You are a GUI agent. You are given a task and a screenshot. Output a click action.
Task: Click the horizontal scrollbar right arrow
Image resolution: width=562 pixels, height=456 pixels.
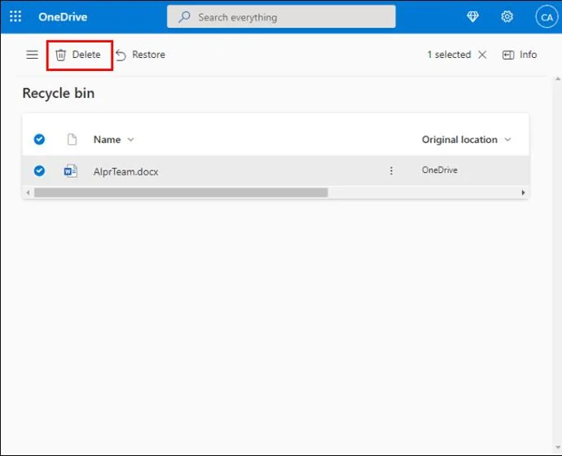pos(523,193)
